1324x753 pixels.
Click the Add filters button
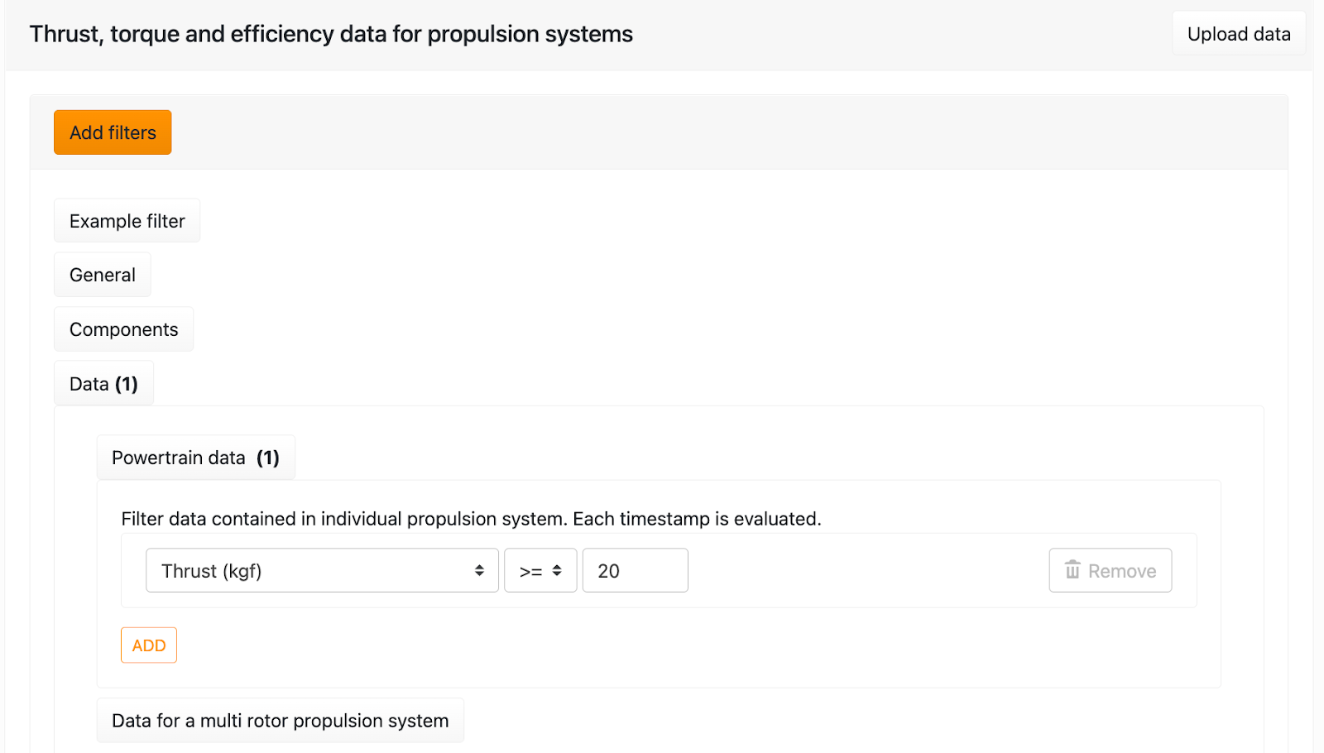(112, 132)
